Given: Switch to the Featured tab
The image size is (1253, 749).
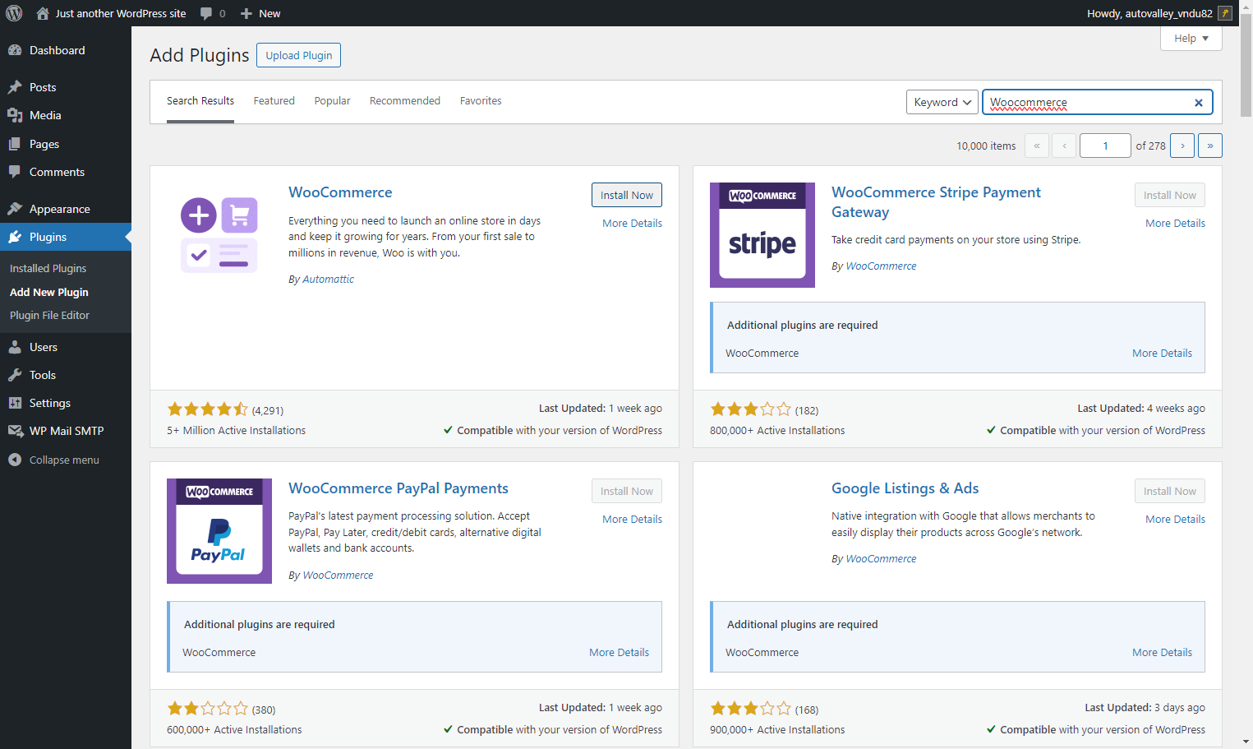Looking at the screenshot, I should [274, 101].
